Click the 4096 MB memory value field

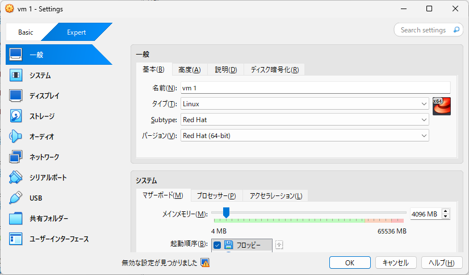pos(426,214)
